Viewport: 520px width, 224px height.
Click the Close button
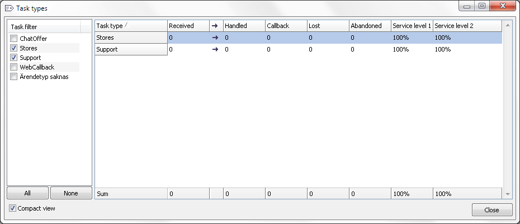click(492, 210)
